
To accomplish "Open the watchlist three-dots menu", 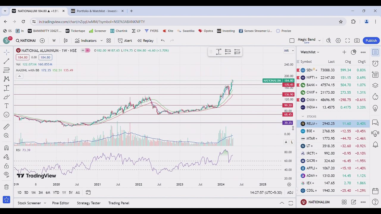I will point(363,52).
